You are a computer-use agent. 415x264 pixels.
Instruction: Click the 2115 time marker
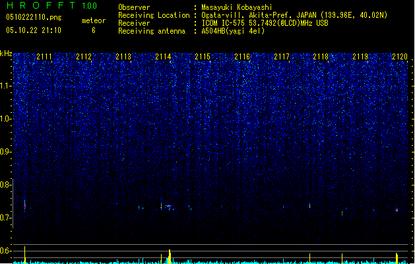[x=203, y=57]
